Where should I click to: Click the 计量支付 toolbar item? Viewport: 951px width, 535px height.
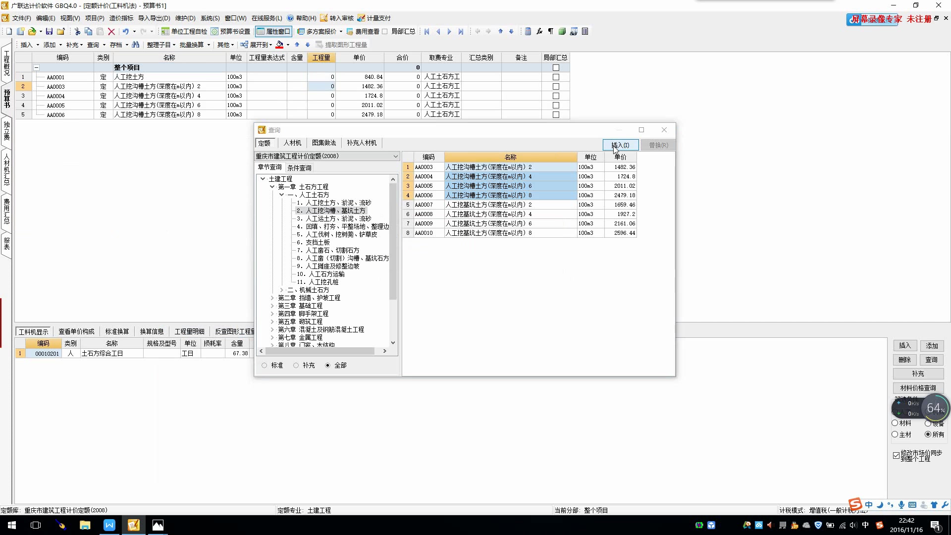point(374,18)
